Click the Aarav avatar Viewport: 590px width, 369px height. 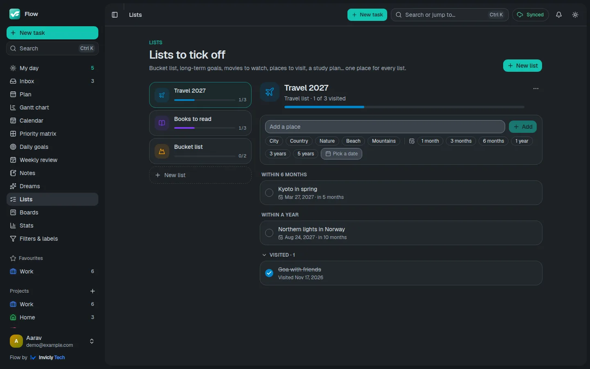[x=16, y=341]
